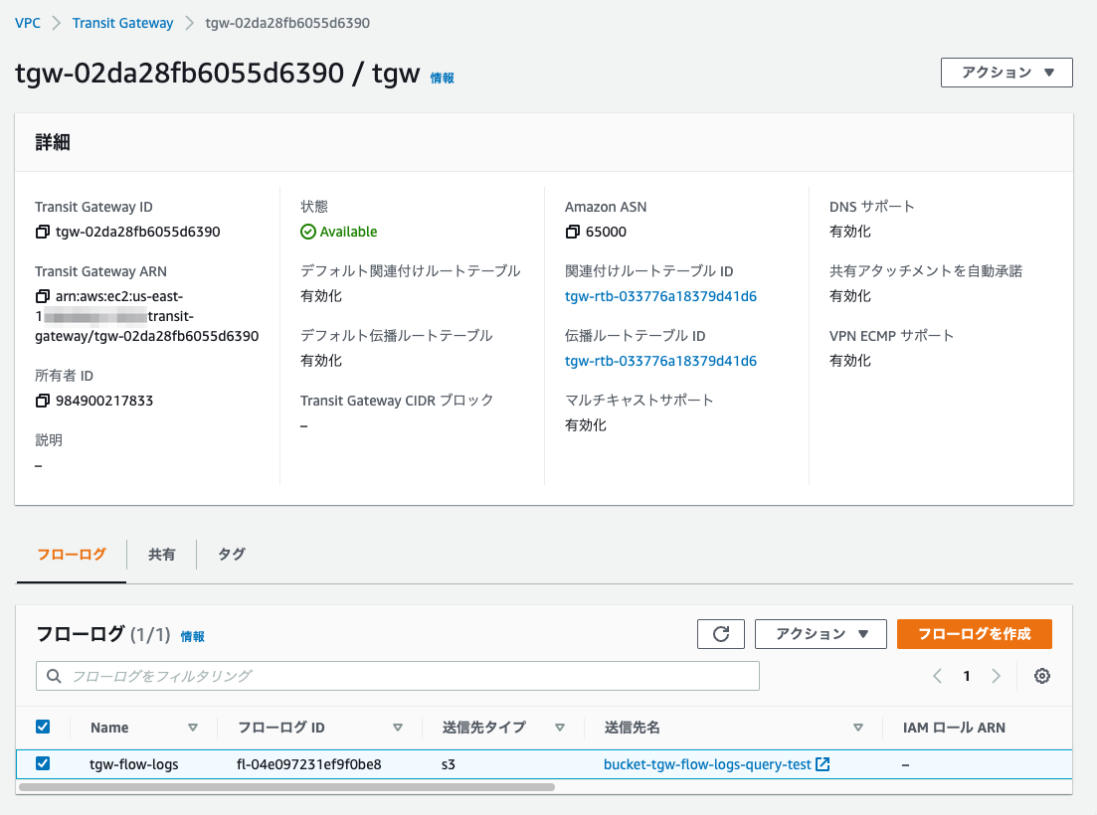Click the Available status text
The width and height of the screenshot is (1097, 815).
point(348,232)
